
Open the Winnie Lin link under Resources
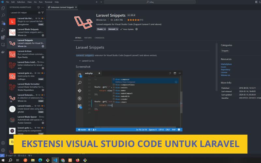225,75
